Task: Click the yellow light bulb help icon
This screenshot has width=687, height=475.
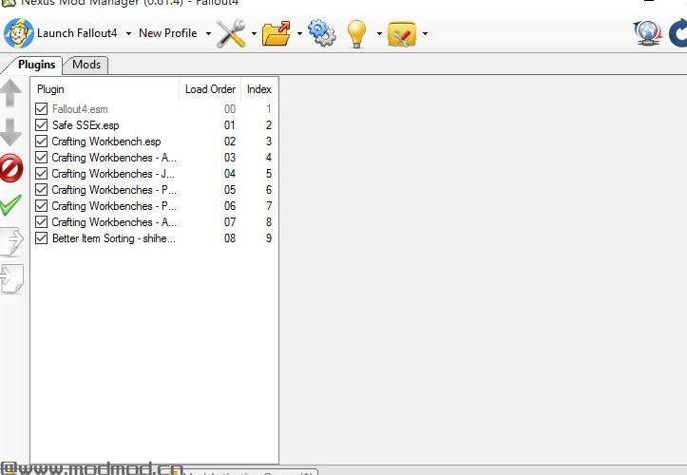Action: pos(356,33)
